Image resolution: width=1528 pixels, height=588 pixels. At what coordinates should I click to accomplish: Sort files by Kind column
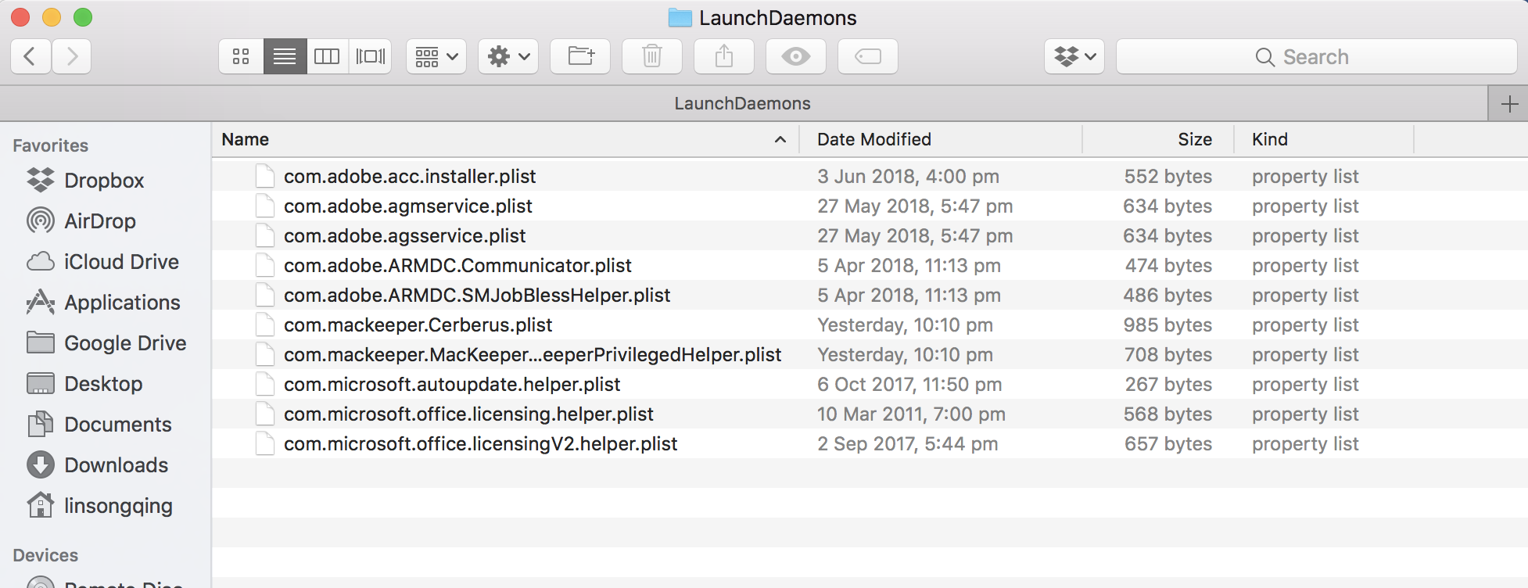click(1324, 139)
